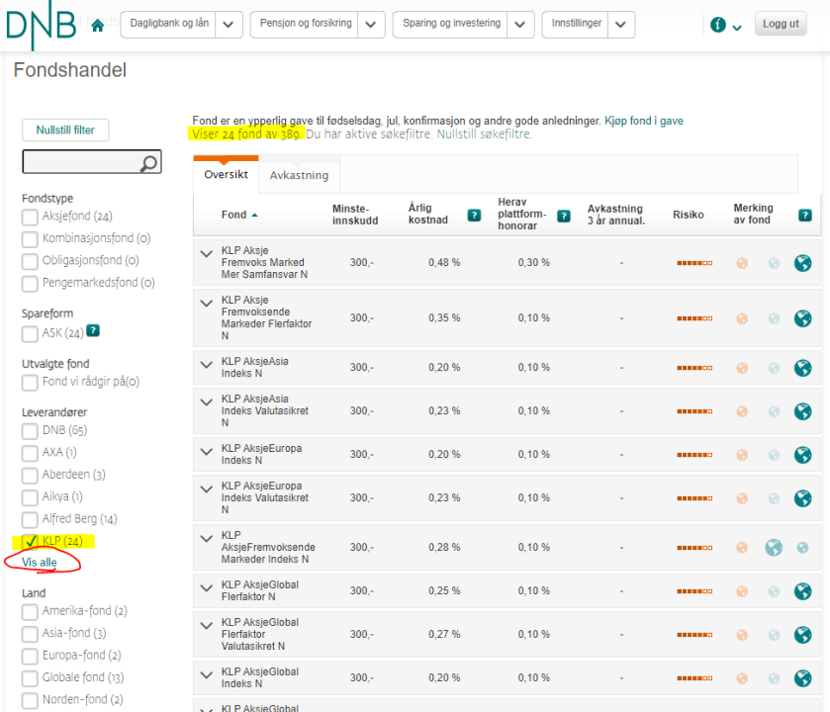Tick the Aksjefond (24) checkbox
The height and width of the screenshot is (712, 830).
coord(30,217)
